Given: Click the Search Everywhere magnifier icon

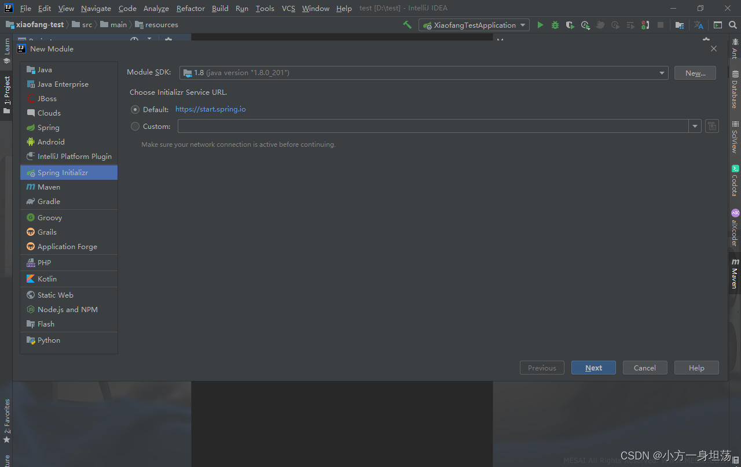Looking at the screenshot, I should (733, 25).
